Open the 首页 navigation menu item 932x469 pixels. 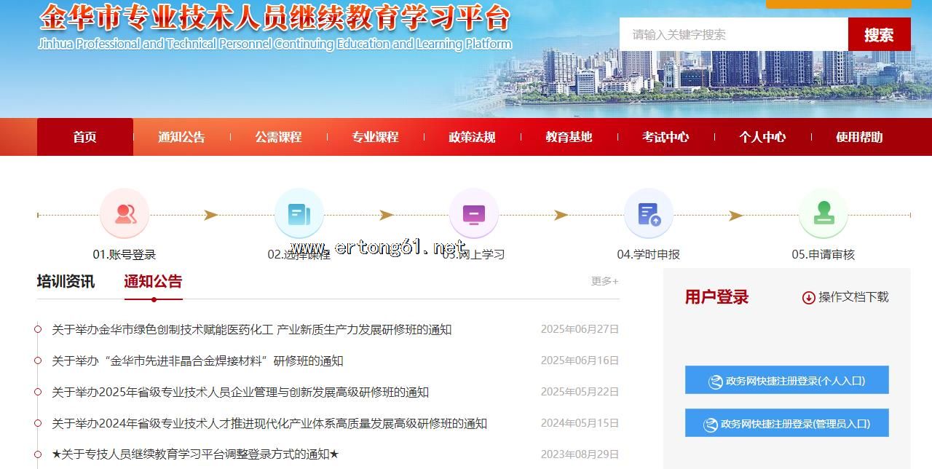(84, 137)
